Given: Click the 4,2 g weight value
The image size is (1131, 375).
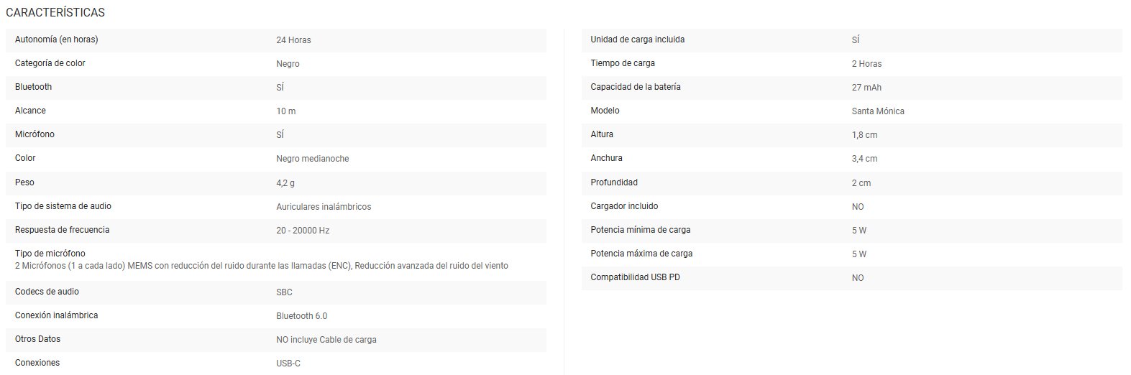Looking at the screenshot, I should 285,183.
